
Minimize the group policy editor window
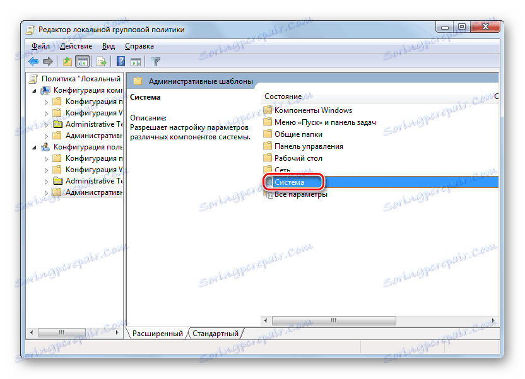coord(445,27)
